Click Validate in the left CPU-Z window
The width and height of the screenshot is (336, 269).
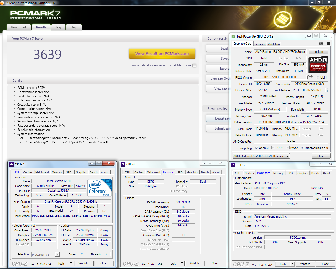(83, 263)
